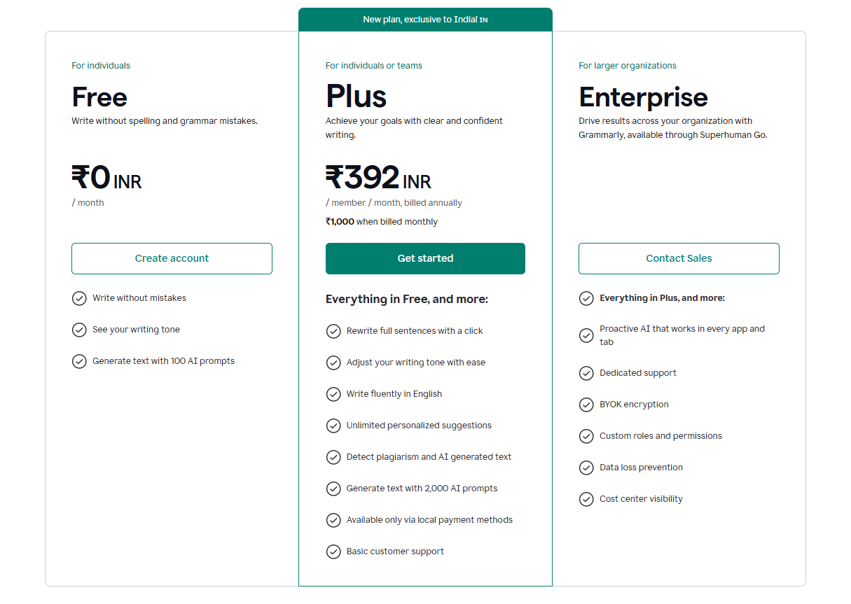Image resolution: width=851 pixels, height=604 pixels.
Task: Click the checkmark beside 'Dedicated support'
Action: (586, 373)
